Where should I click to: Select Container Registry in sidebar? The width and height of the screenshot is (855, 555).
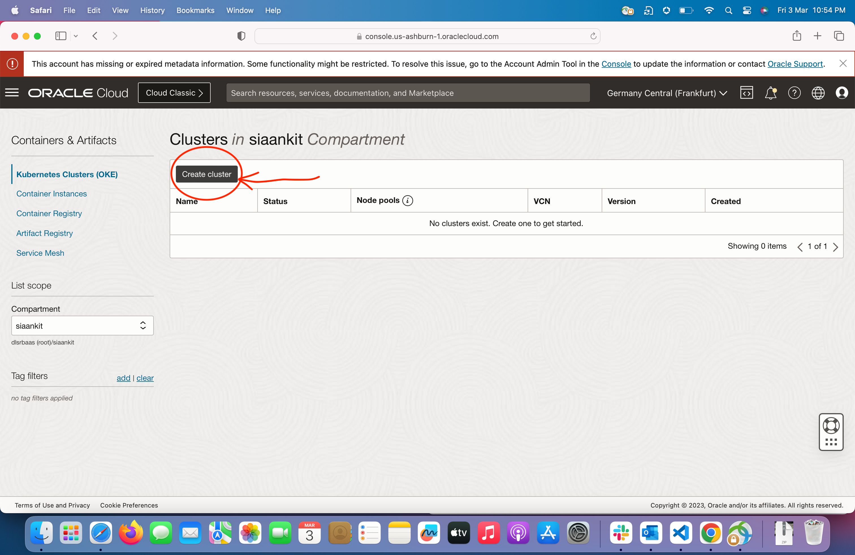pyautogui.click(x=49, y=213)
